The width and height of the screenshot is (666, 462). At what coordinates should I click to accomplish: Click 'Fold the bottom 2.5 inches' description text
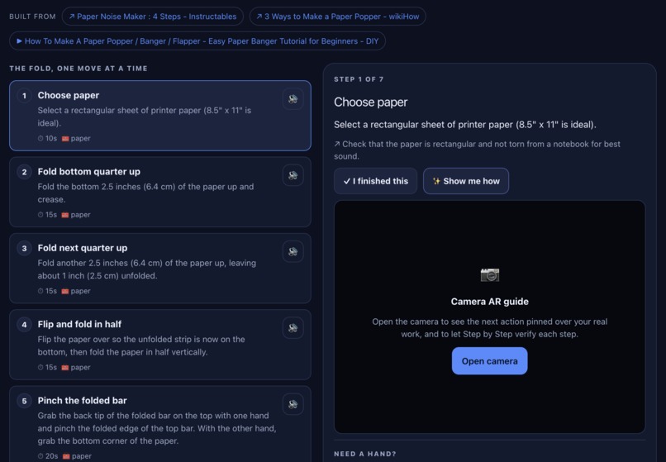click(x=145, y=193)
